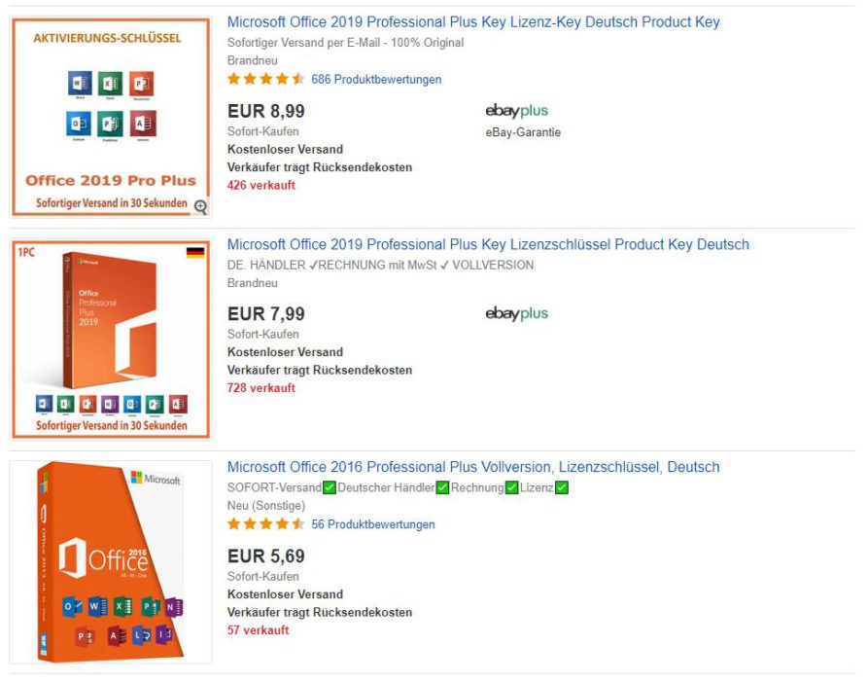Click the star rating of Office 2016 listing
The image size is (868, 681).
(x=265, y=524)
